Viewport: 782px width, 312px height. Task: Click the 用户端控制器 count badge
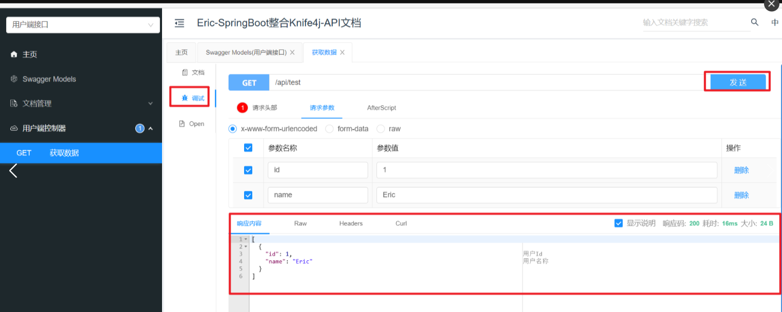(x=139, y=128)
